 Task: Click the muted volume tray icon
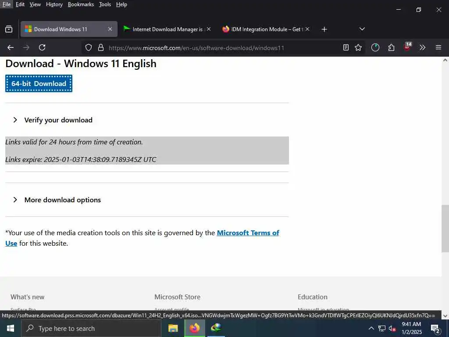pos(392,328)
